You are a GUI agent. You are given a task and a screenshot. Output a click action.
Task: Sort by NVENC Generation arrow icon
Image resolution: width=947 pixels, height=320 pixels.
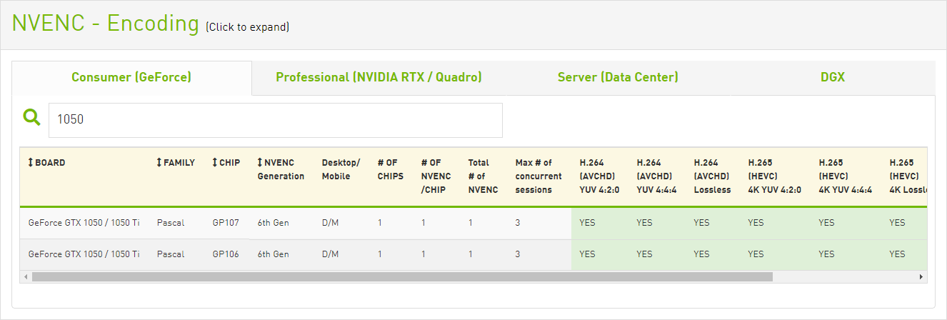[x=261, y=163]
